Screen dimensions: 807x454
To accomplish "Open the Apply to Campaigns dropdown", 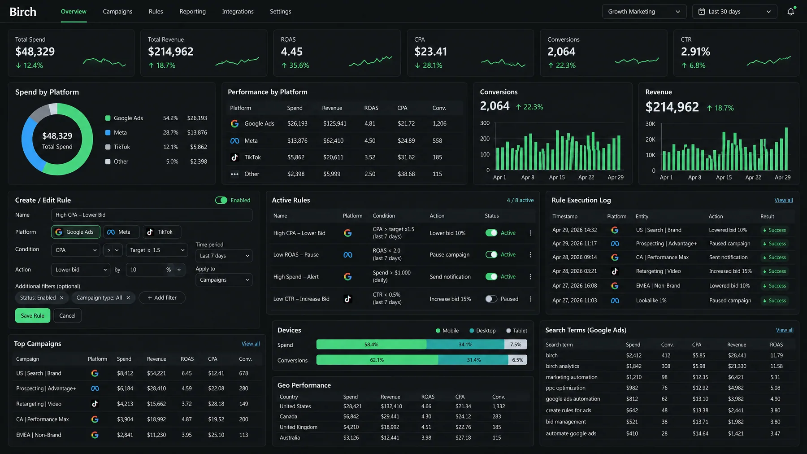I will click(x=224, y=280).
